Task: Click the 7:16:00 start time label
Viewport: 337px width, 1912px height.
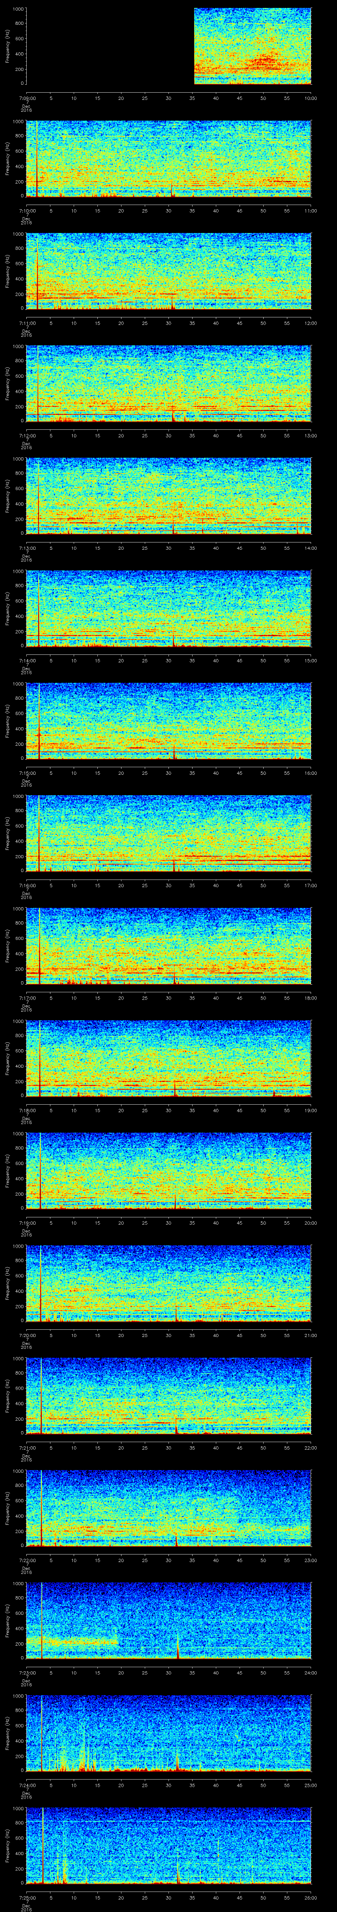Action: click(27, 885)
